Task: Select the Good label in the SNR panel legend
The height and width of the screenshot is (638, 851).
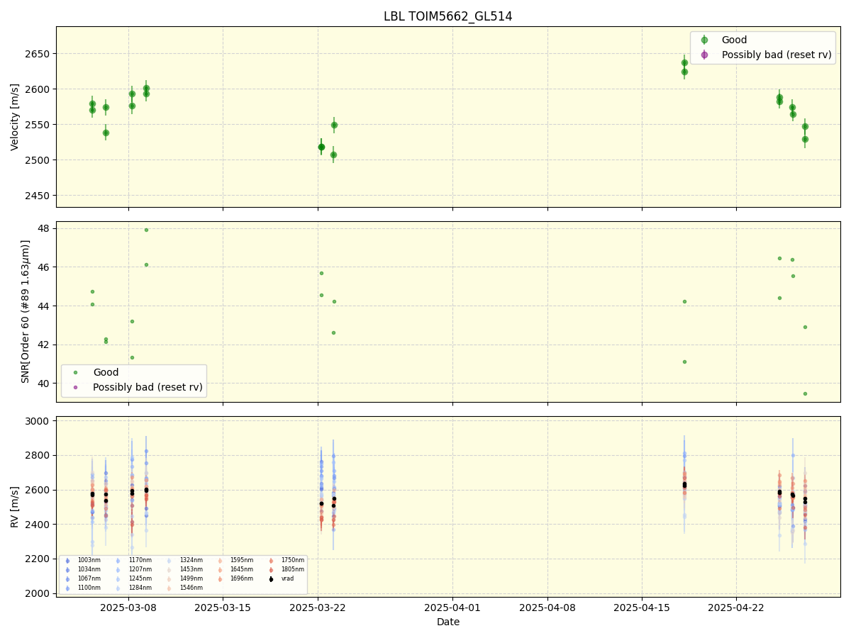Action: [x=106, y=372]
